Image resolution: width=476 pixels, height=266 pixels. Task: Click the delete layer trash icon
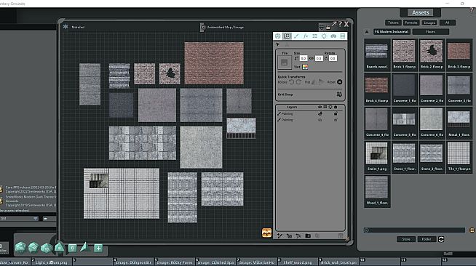(x=341, y=235)
